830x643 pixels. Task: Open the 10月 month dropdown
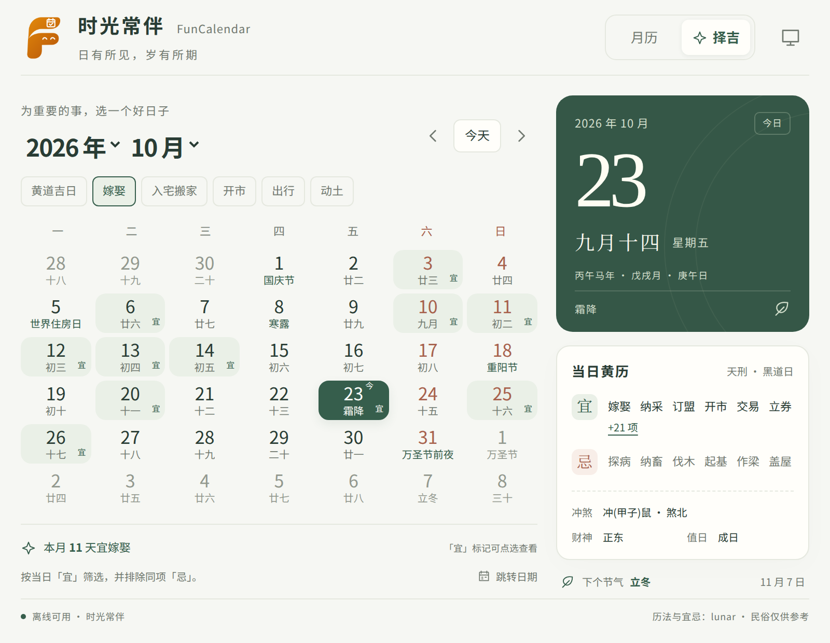click(x=165, y=148)
